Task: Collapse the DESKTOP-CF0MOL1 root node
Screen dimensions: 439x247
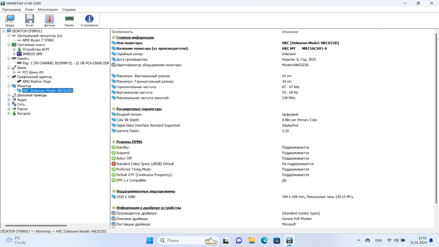Action: [4, 31]
